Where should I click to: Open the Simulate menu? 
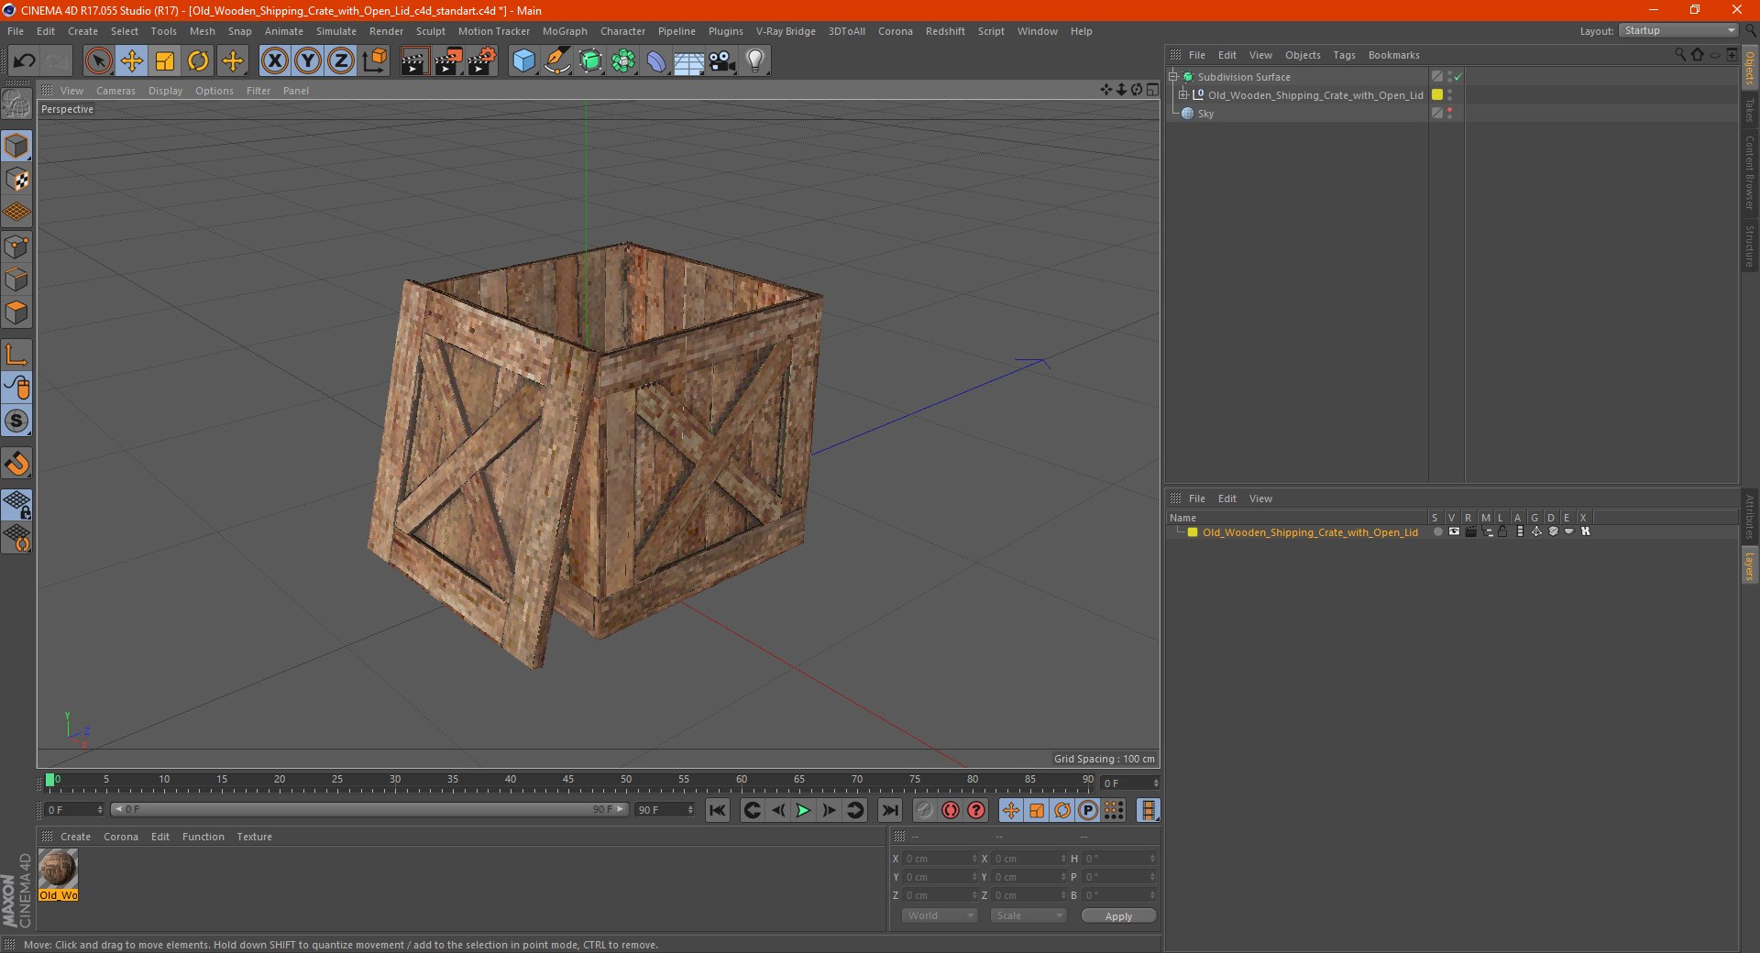click(336, 31)
